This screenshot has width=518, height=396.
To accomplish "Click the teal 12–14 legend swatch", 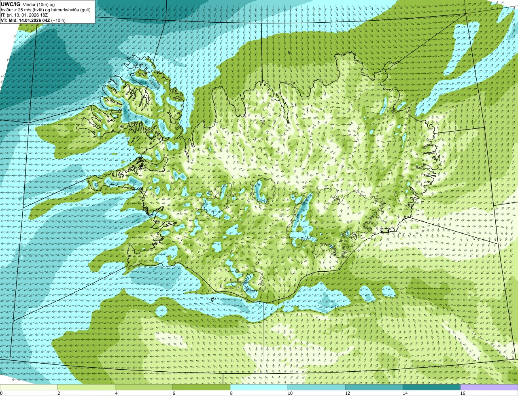I will 374,387.
